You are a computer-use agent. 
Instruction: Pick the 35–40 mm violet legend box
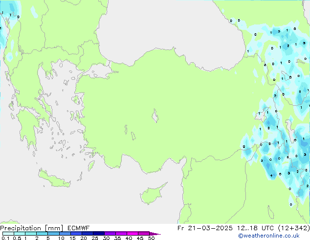[x=121, y=234]
